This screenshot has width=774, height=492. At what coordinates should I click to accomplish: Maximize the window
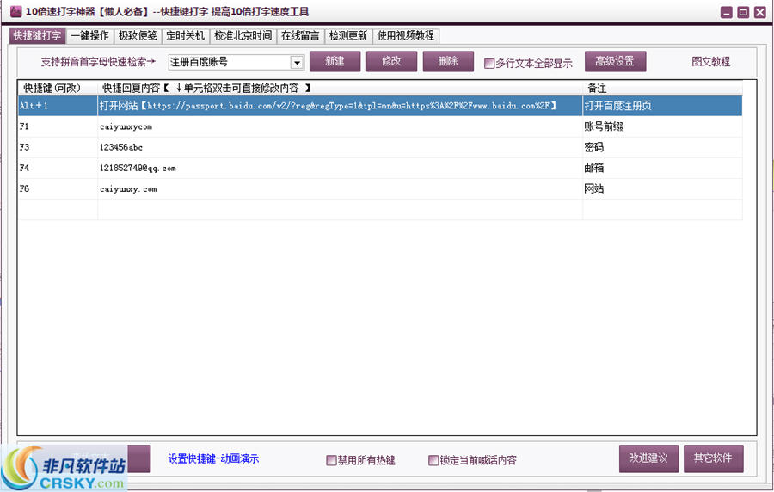click(743, 12)
